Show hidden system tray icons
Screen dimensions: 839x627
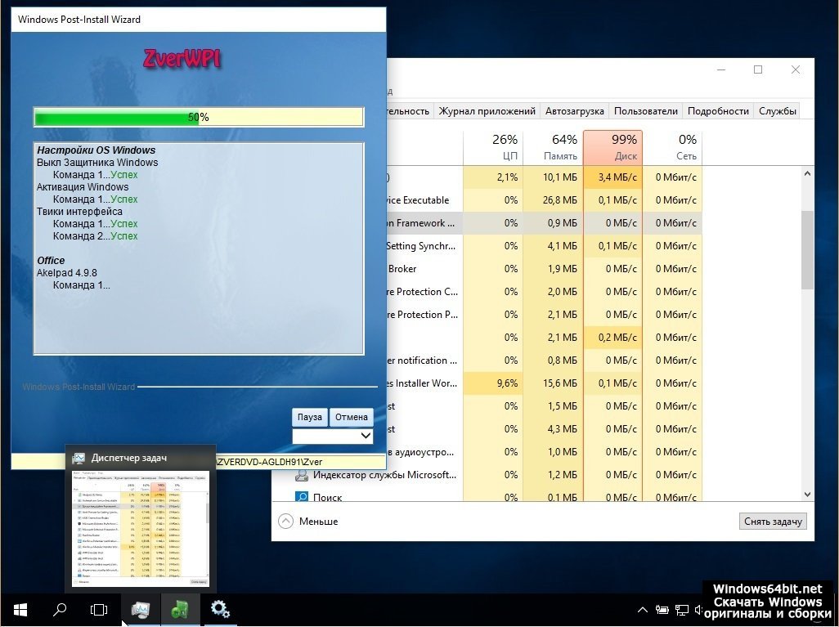click(643, 610)
